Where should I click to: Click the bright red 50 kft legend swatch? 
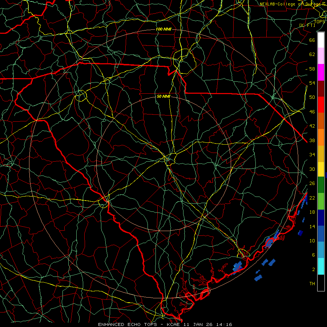click(321, 105)
